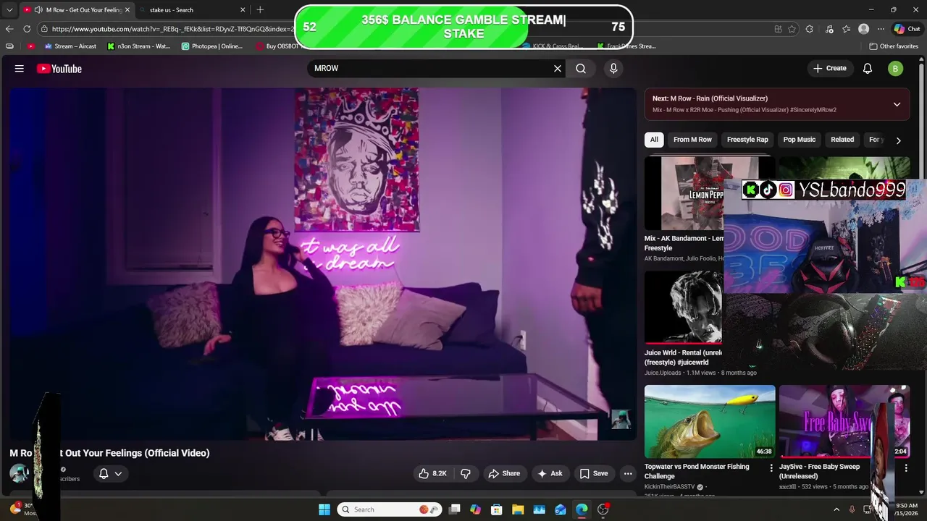Image resolution: width=927 pixels, height=521 pixels.
Task: Open the account avatar menu
Action: pyautogui.click(x=895, y=69)
